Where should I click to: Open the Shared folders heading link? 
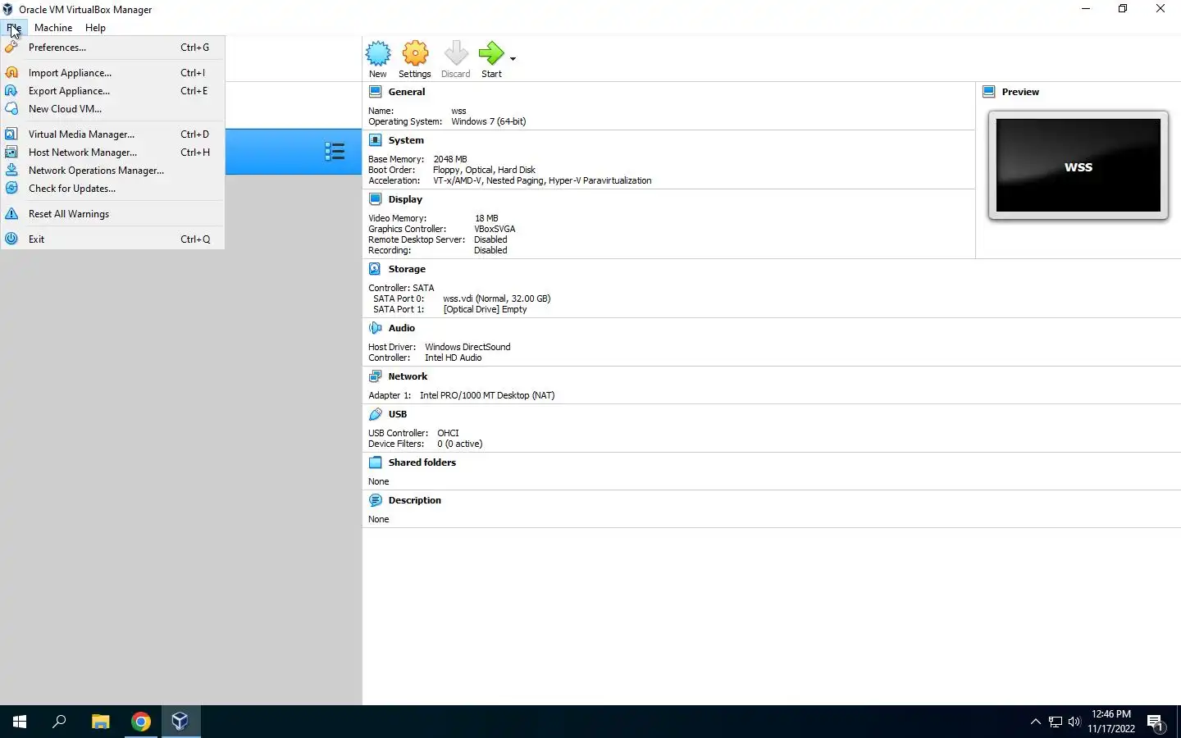click(422, 462)
